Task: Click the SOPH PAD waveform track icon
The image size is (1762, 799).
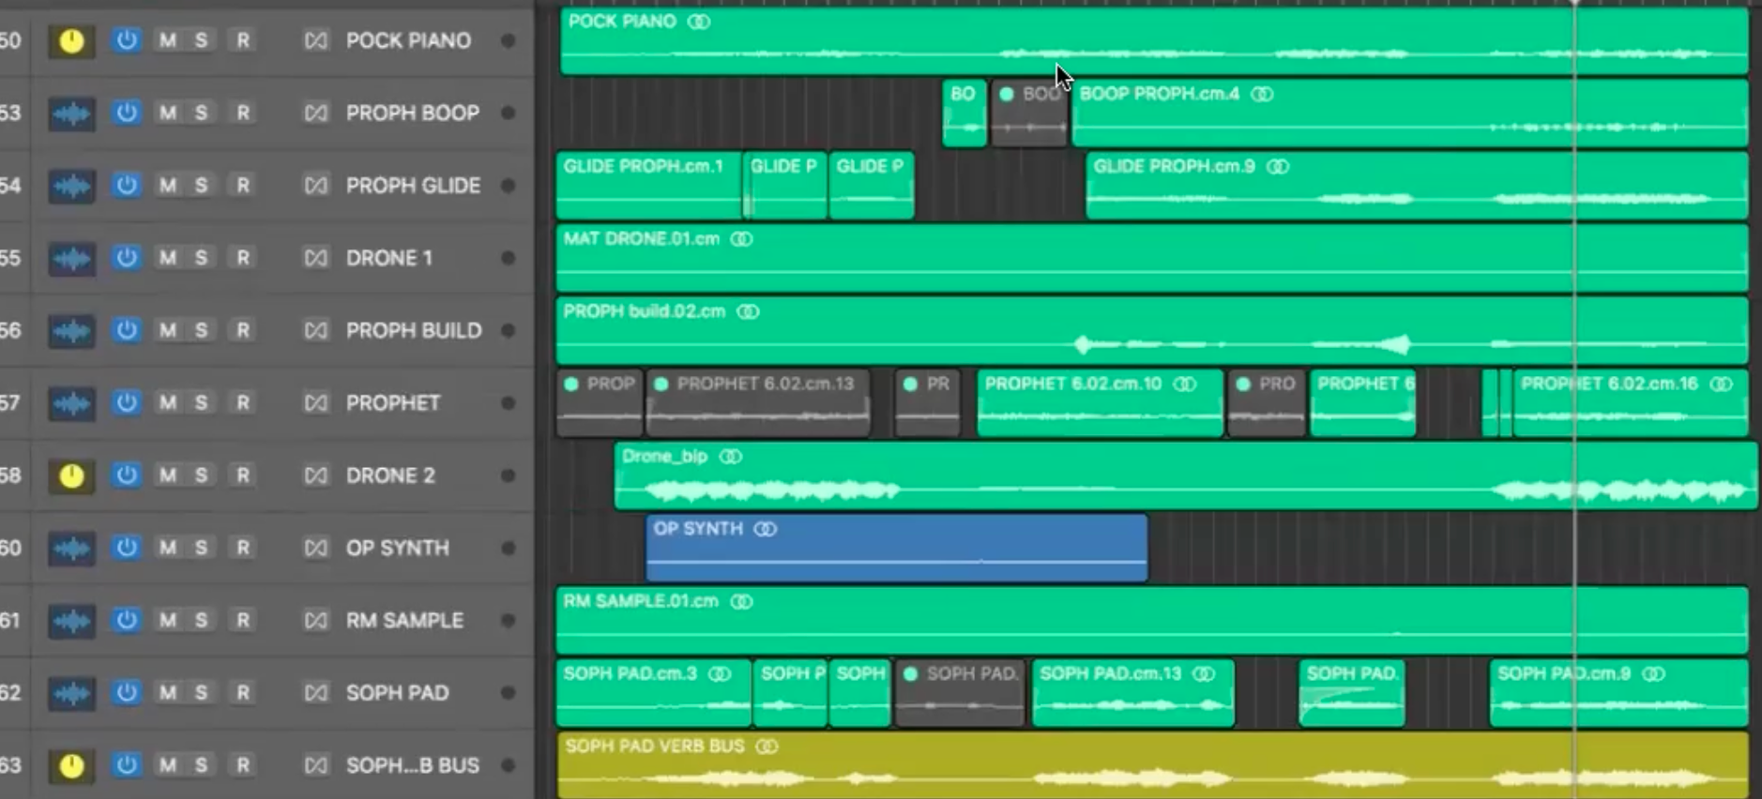Action: pyautogui.click(x=71, y=693)
